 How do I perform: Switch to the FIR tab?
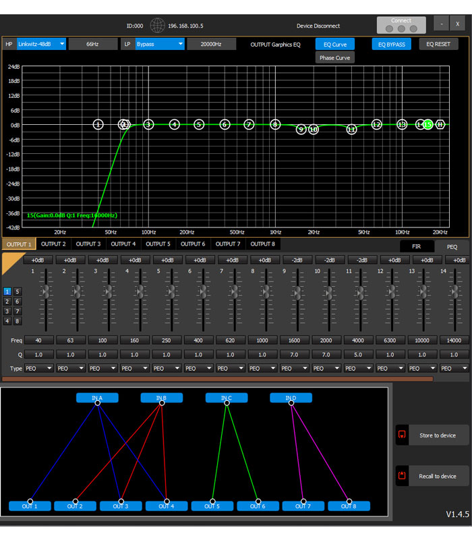[x=417, y=247]
